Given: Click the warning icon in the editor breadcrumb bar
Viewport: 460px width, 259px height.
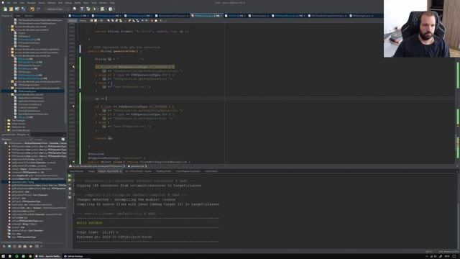Looking at the screenshot, I should (x=70, y=166).
